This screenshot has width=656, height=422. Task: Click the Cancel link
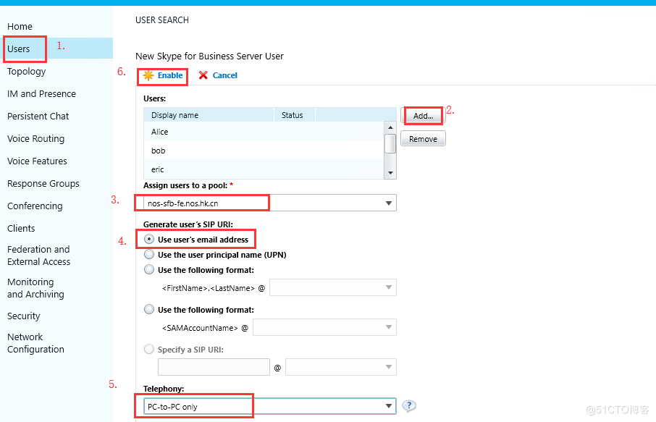224,75
